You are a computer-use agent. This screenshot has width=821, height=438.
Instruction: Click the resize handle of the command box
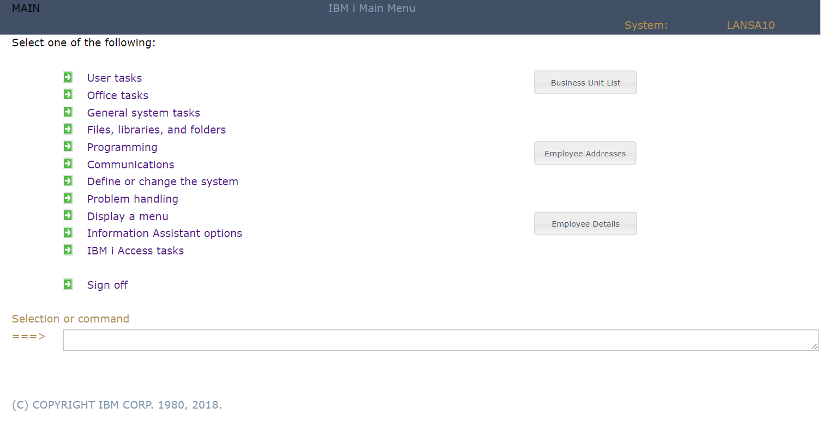814,346
